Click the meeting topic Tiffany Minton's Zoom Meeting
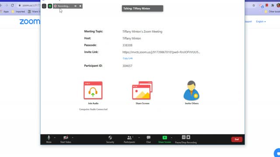This screenshot has width=280, height=157. coord(142,31)
